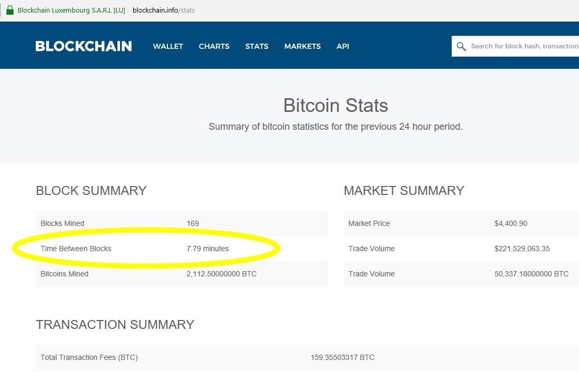579x372 pixels.
Task: Click the Blockchain Luxembourg S.A.R.L certificate label
Action: 71,11
